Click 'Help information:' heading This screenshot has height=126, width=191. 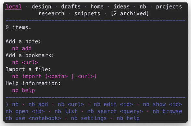(x=33, y=83)
